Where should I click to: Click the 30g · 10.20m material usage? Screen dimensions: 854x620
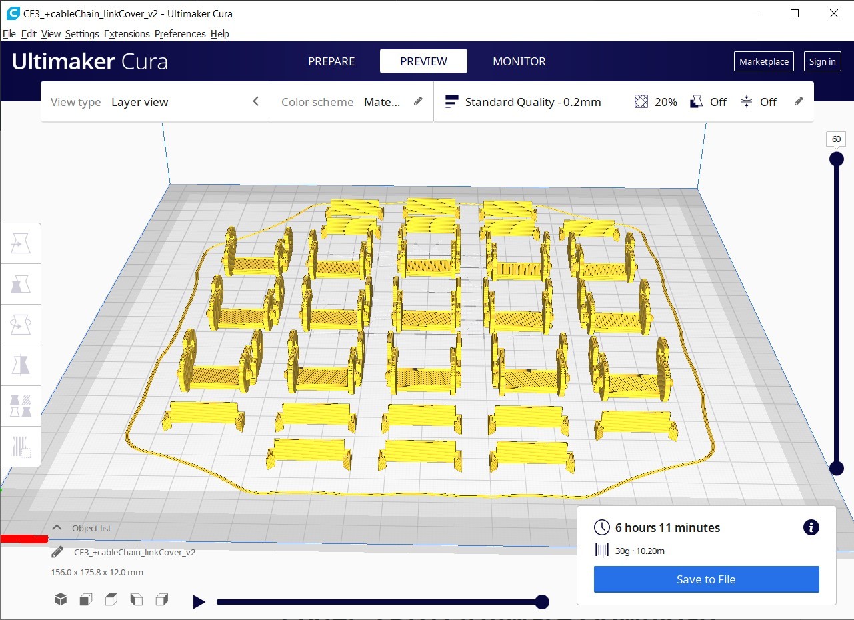640,551
